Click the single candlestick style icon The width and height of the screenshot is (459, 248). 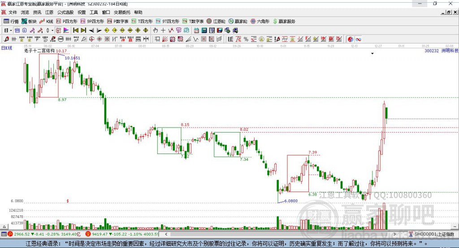(x=48, y=30)
